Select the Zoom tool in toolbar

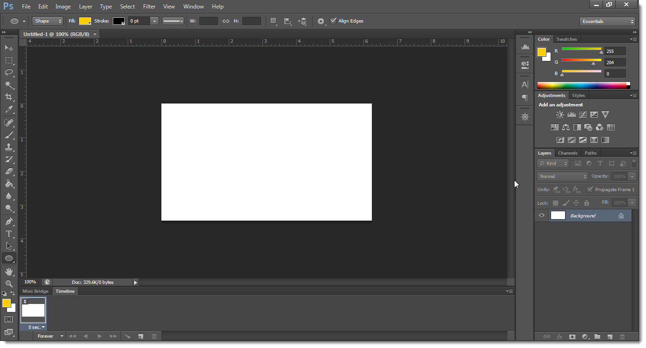point(8,283)
